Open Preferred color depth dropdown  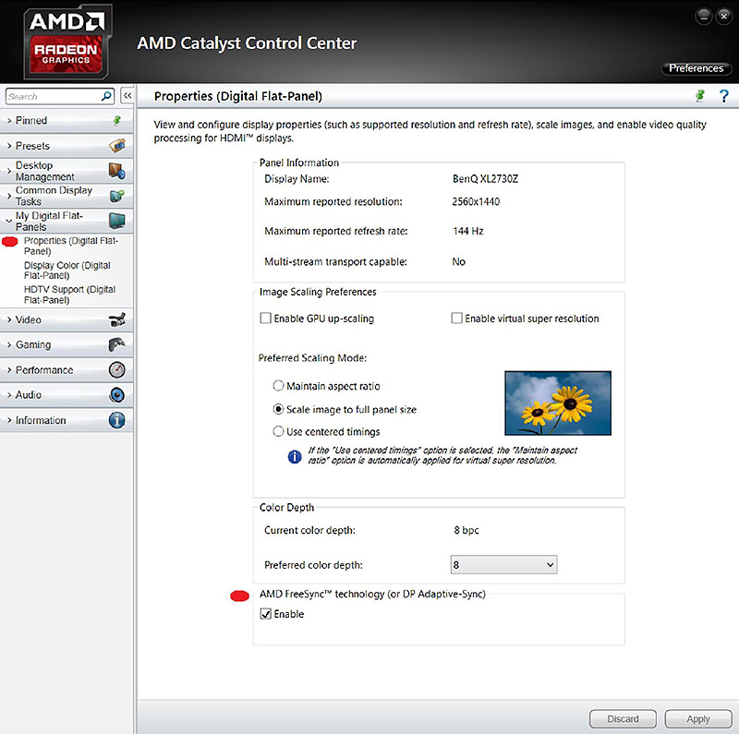(x=503, y=564)
